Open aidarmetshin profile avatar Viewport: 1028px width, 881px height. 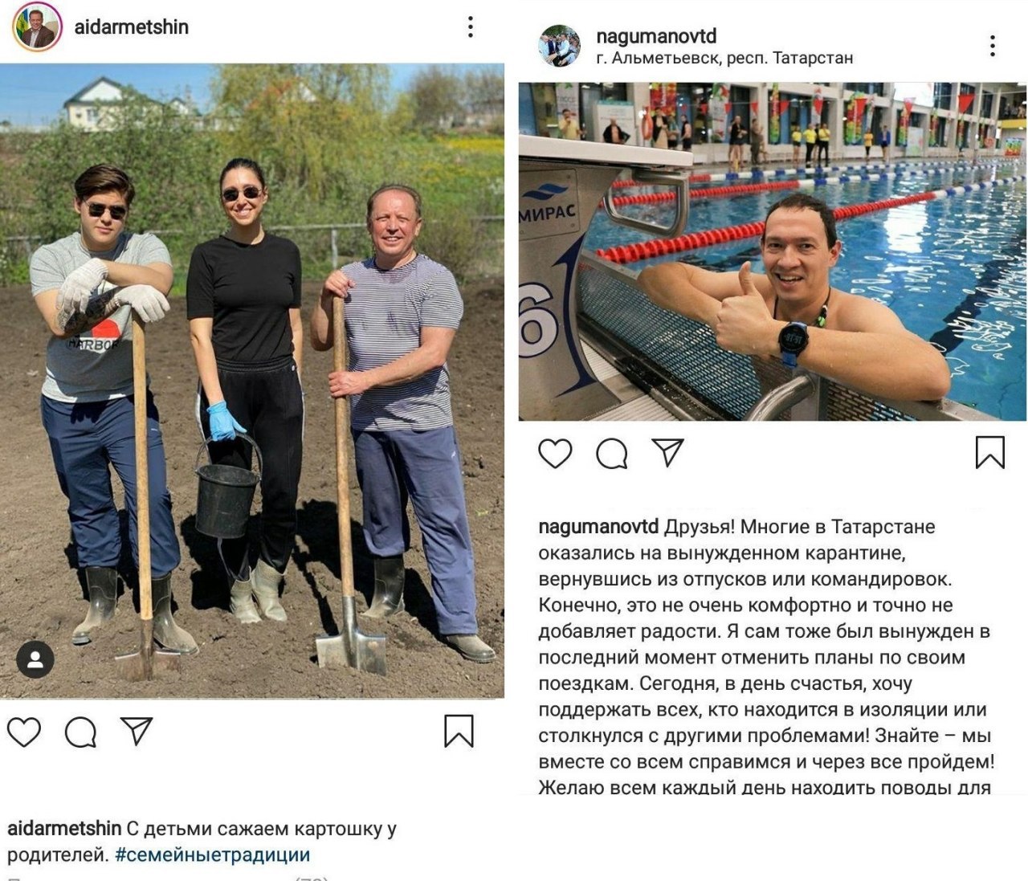(x=37, y=27)
